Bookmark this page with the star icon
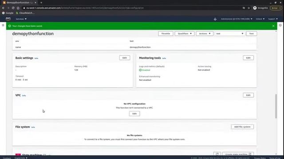284x159 pixels. coord(248,8)
